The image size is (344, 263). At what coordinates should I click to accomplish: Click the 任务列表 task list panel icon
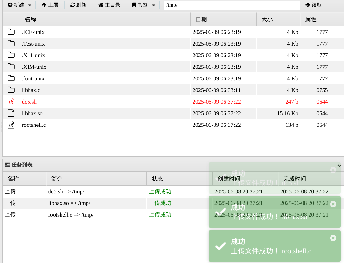[7, 165]
